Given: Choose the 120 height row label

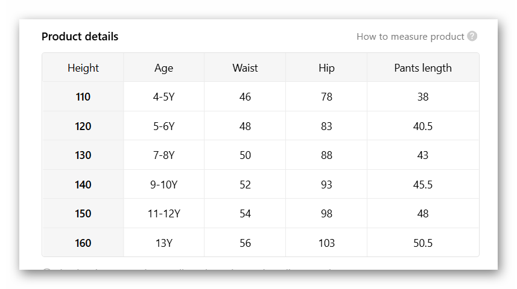Looking at the screenshot, I should (83, 126).
